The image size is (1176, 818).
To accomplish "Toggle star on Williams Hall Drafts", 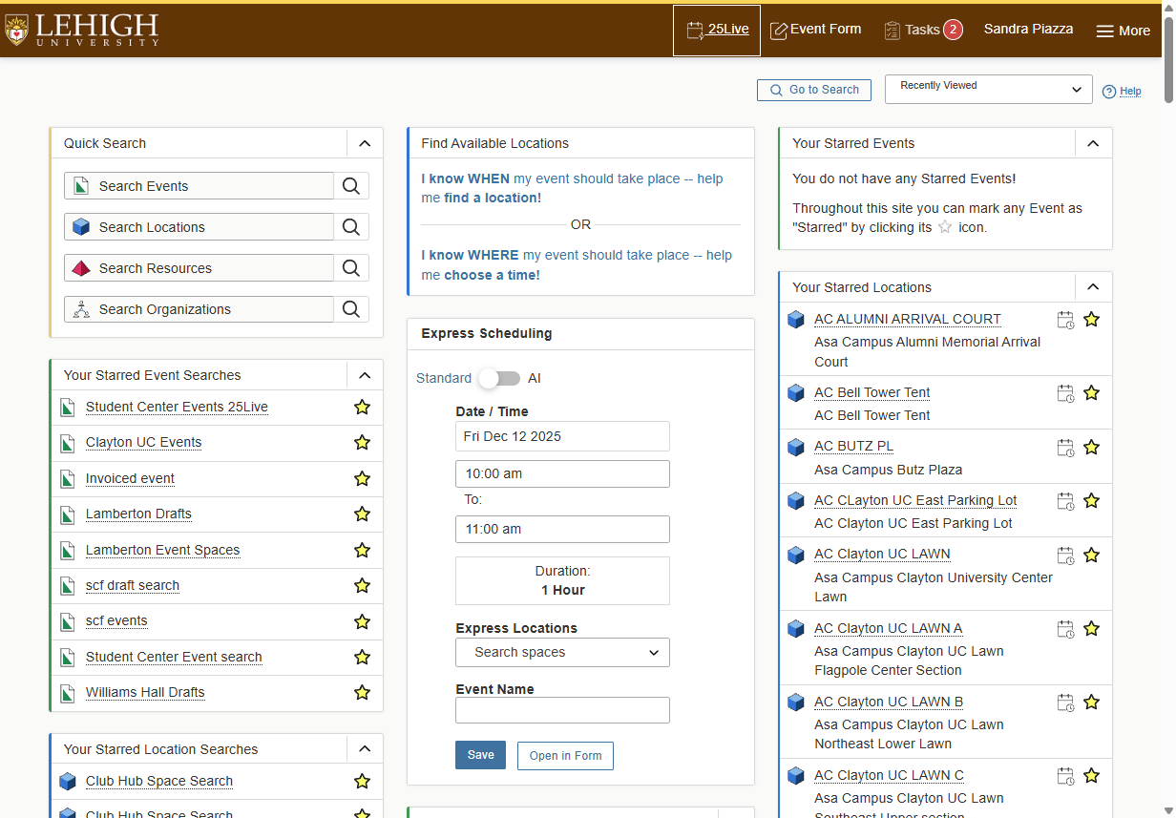I will (362, 692).
